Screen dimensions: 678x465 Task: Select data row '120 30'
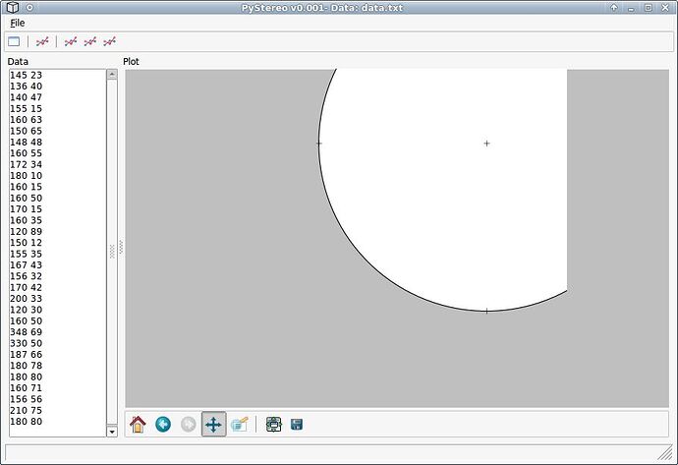pos(58,310)
